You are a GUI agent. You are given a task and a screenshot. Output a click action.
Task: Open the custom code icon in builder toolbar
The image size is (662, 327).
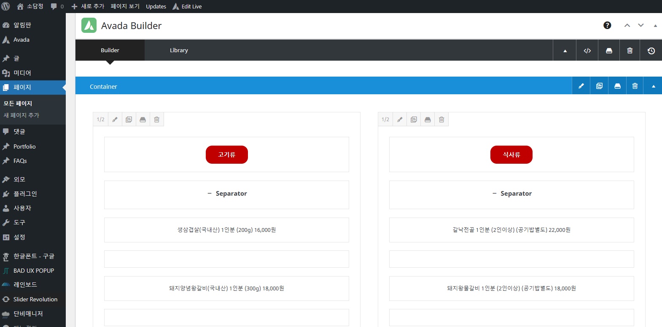[x=587, y=51]
